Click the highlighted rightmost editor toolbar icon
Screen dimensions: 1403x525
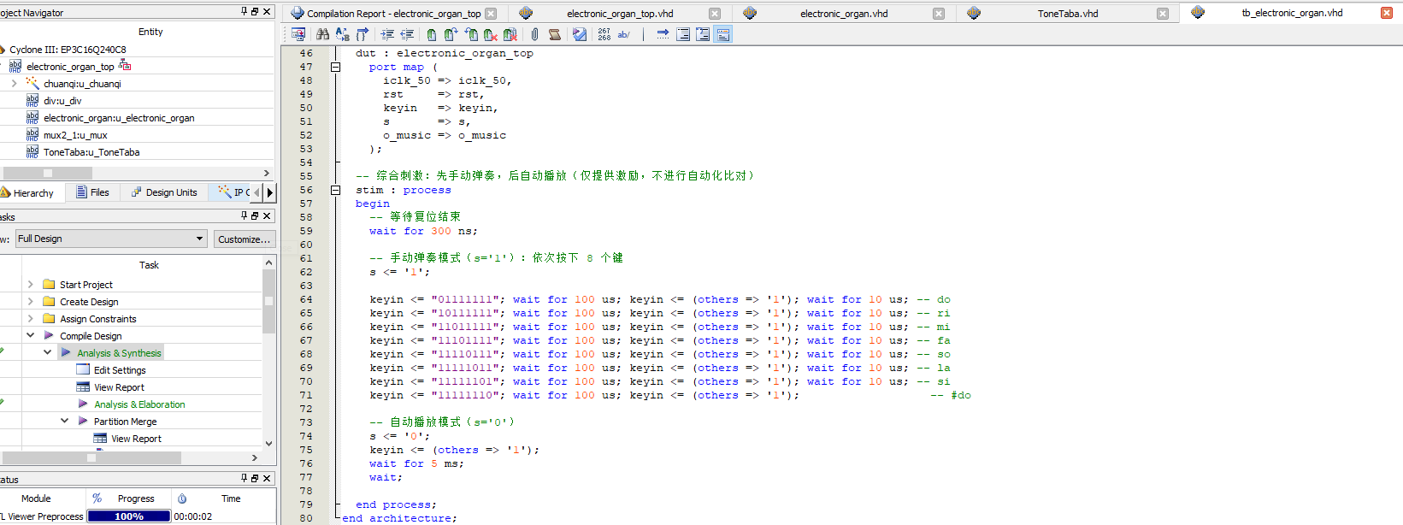723,34
